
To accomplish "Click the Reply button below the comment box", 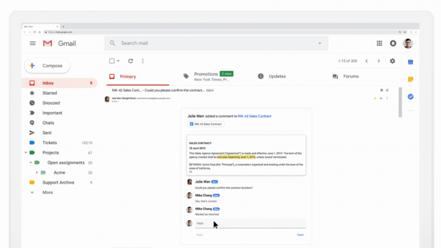I will coord(200,235).
